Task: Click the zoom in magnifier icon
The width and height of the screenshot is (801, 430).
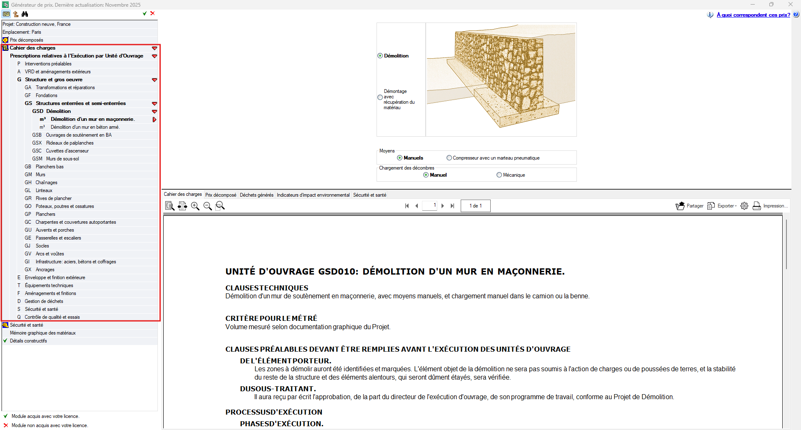Action: coord(195,206)
